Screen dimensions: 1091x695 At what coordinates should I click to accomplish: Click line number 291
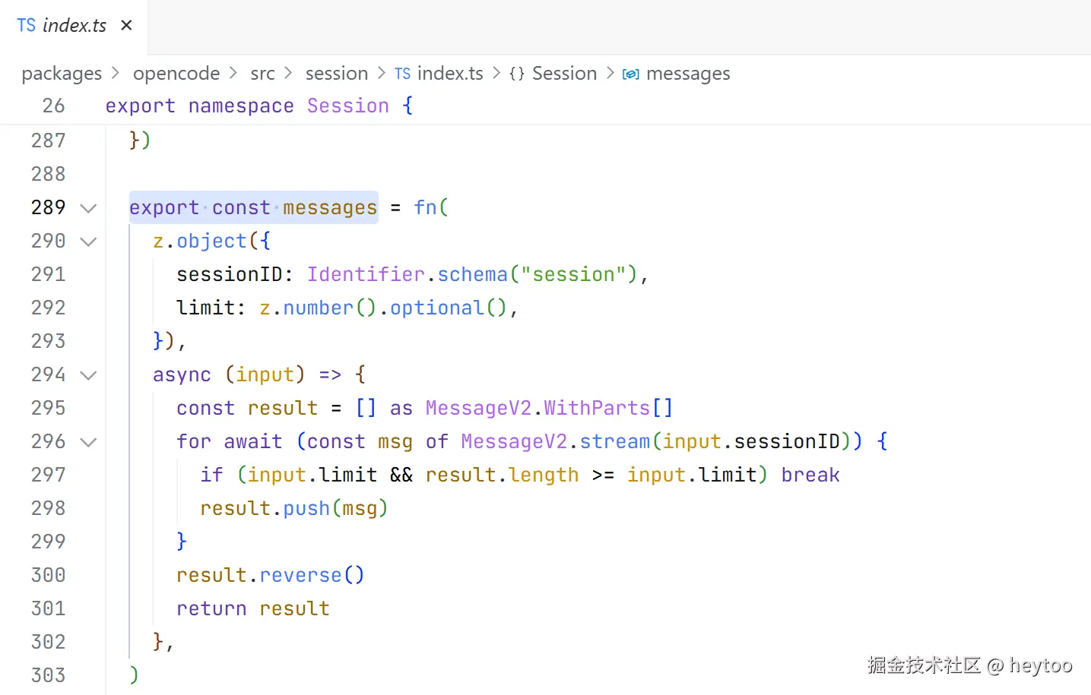click(x=48, y=274)
